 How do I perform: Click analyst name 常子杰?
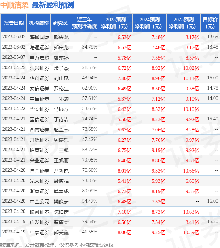[x=61, y=68]
